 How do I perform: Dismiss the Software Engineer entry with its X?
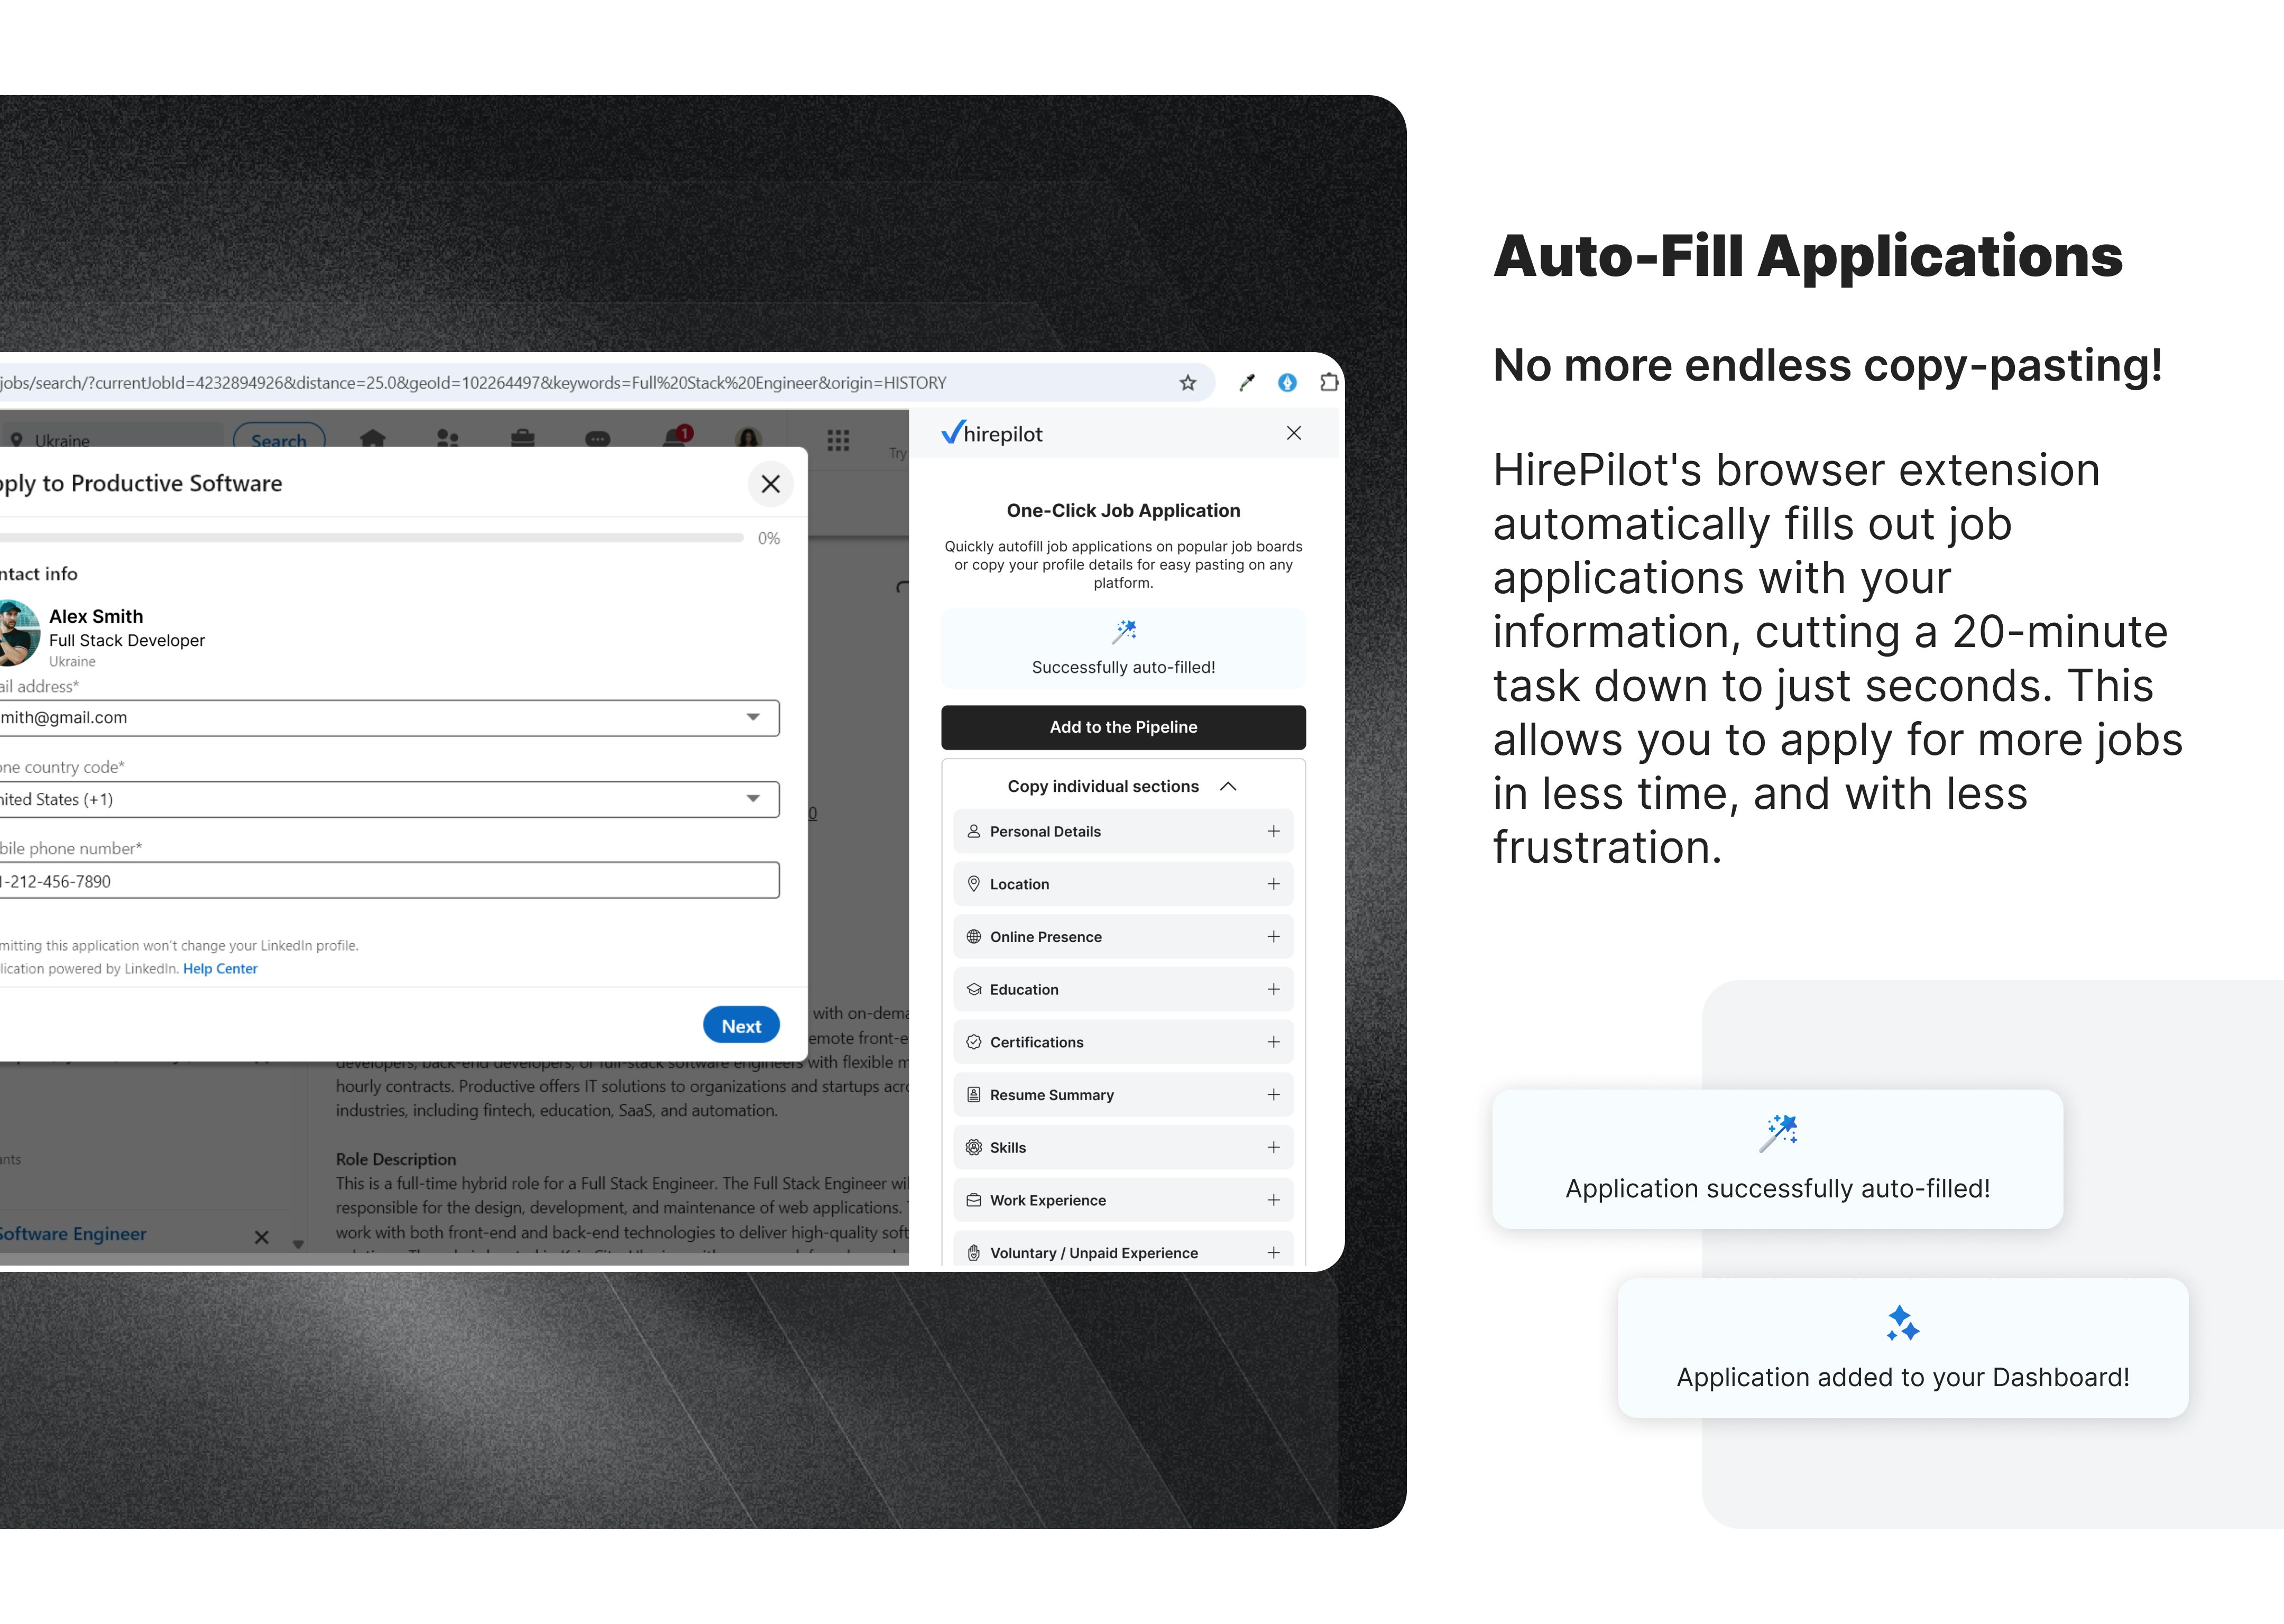pyautogui.click(x=262, y=1237)
